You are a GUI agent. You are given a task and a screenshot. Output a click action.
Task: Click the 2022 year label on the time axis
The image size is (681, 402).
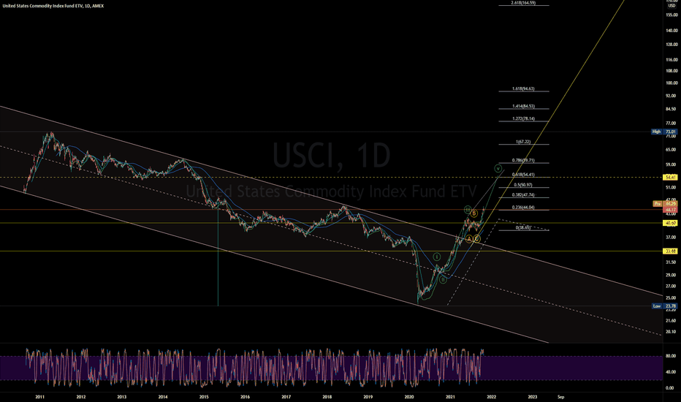point(491,397)
